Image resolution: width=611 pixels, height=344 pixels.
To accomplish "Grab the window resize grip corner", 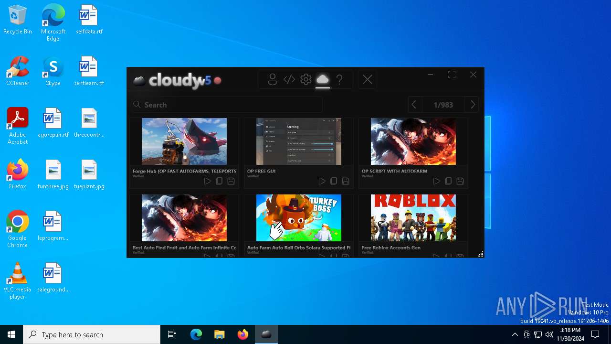I will [480, 254].
